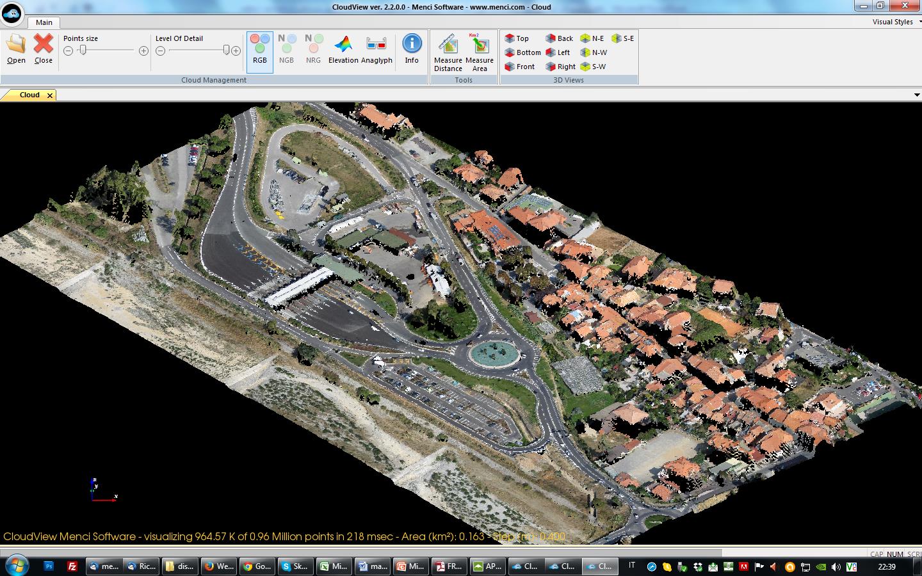Click the XYZ axis gizmo in viewport

tap(103, 490)
